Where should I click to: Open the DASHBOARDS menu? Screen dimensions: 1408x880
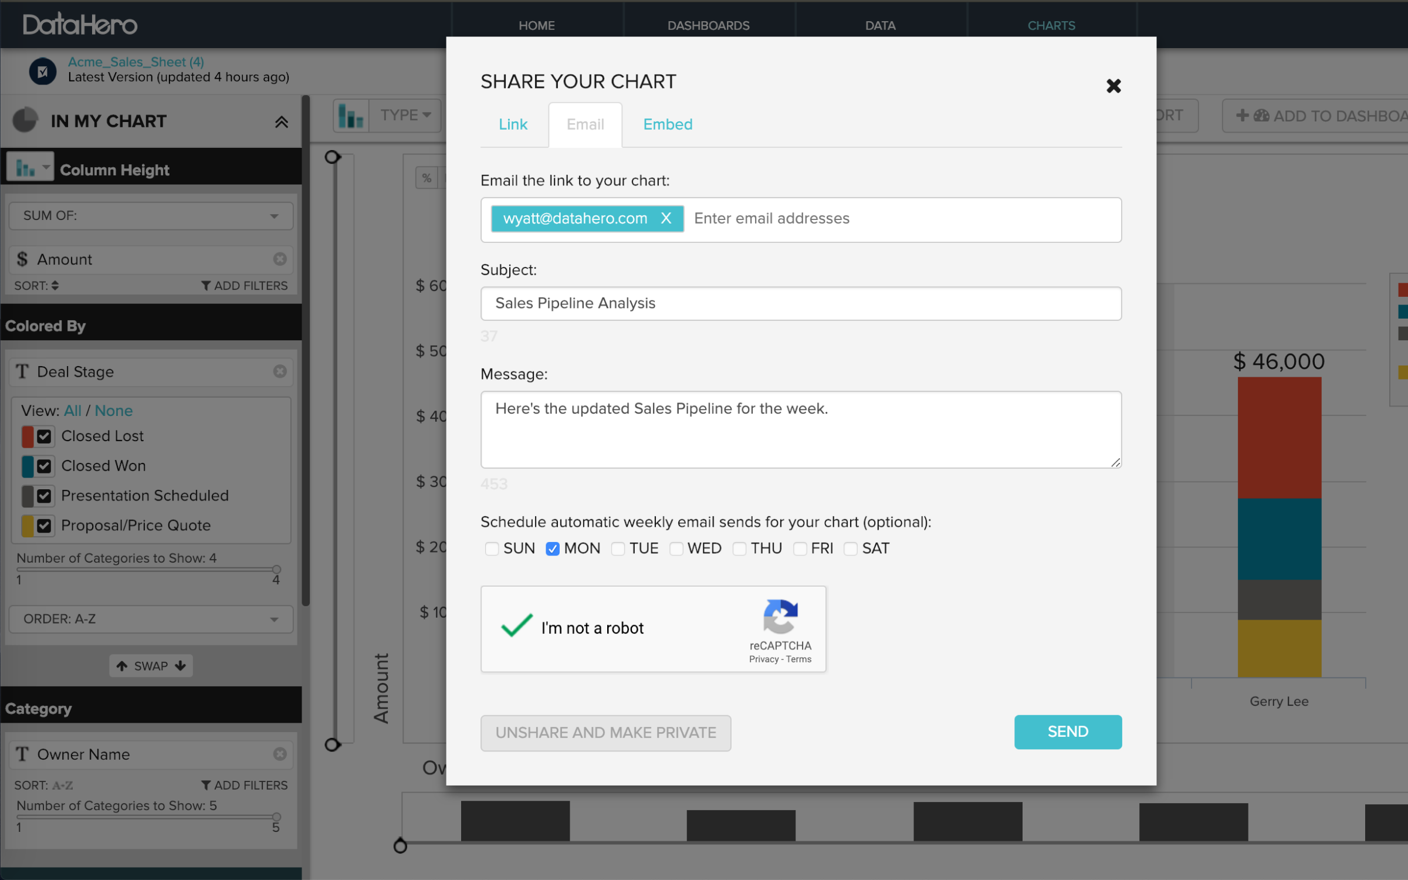[x=708, y=25]
